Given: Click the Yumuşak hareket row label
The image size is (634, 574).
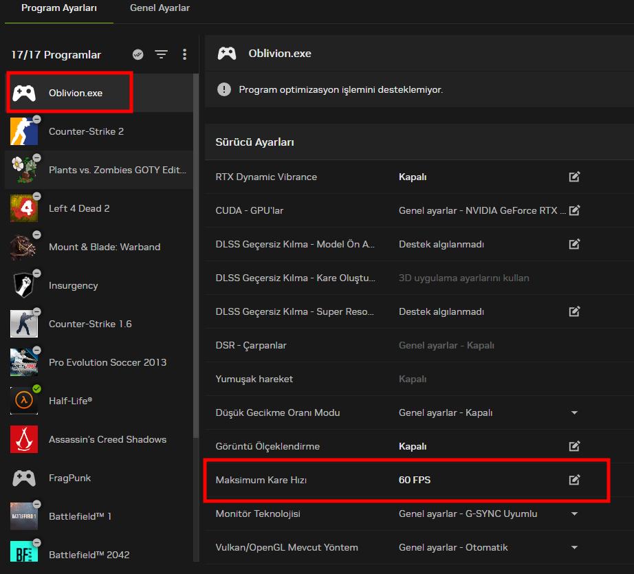Looking at the screenshot, I should point(254,379).
